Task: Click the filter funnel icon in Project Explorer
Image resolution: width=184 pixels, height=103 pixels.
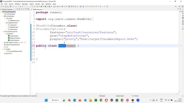Action: pos(22,9)
